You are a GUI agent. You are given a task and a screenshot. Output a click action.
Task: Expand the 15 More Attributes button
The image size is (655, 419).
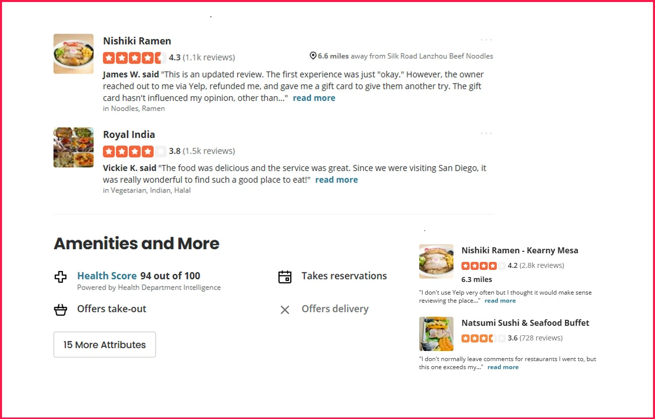104,345
